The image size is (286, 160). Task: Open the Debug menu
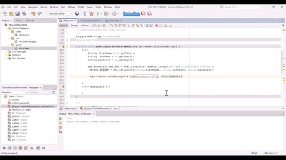click(x=71, y=7)
